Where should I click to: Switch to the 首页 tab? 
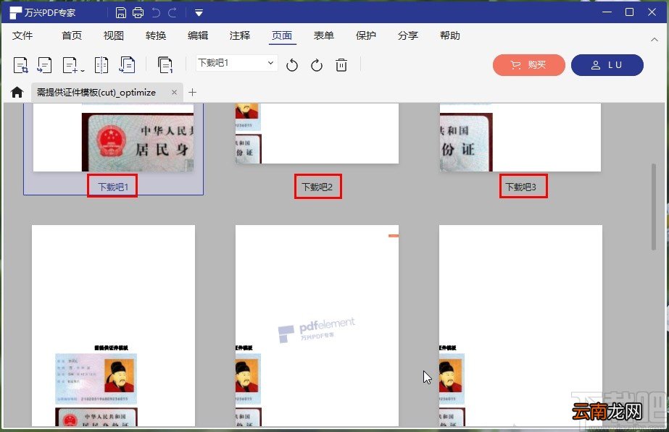pyautogui.click(x=72, y=35)
